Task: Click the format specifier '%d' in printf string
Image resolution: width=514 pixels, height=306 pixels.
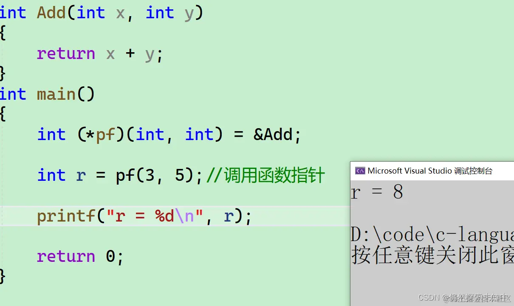Action: [x=165, y=216]
